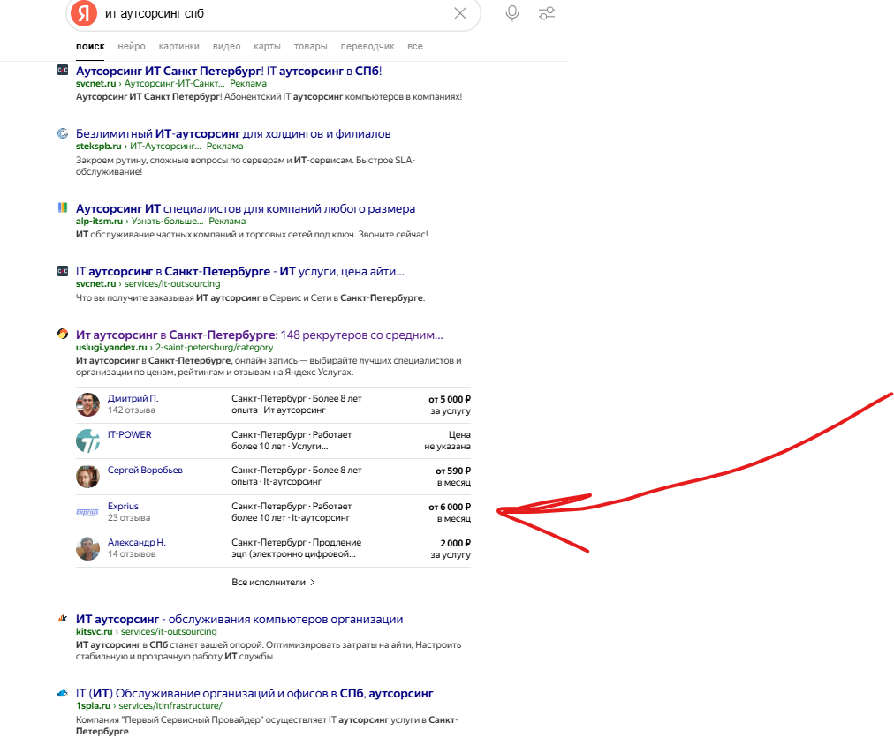Click 'Цена не указана' text
This screenshot has width=894, height=753.
point(448,441)
